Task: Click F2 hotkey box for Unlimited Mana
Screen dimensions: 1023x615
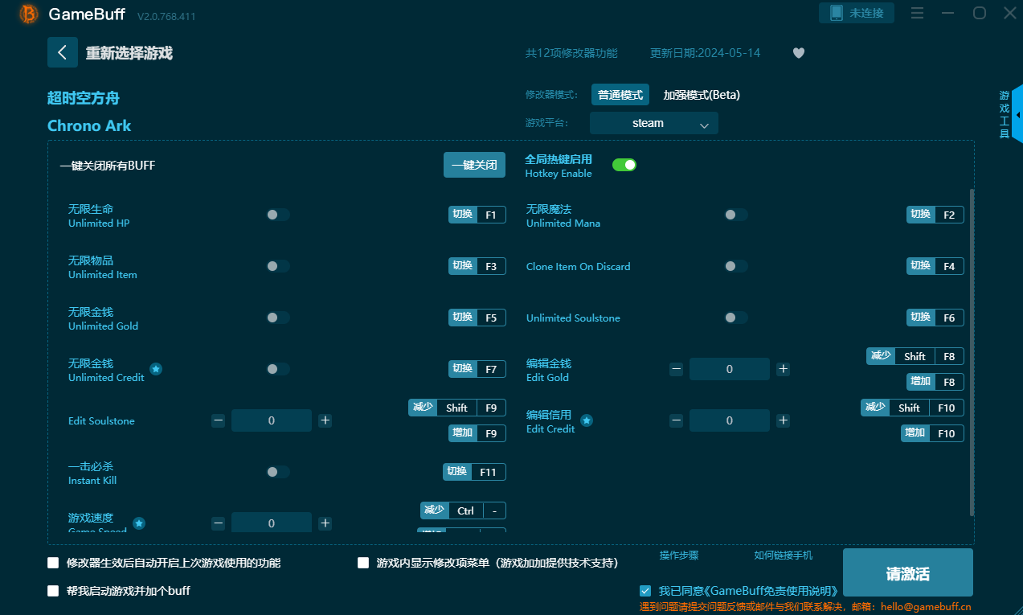Action: click(x=949, y=215)
